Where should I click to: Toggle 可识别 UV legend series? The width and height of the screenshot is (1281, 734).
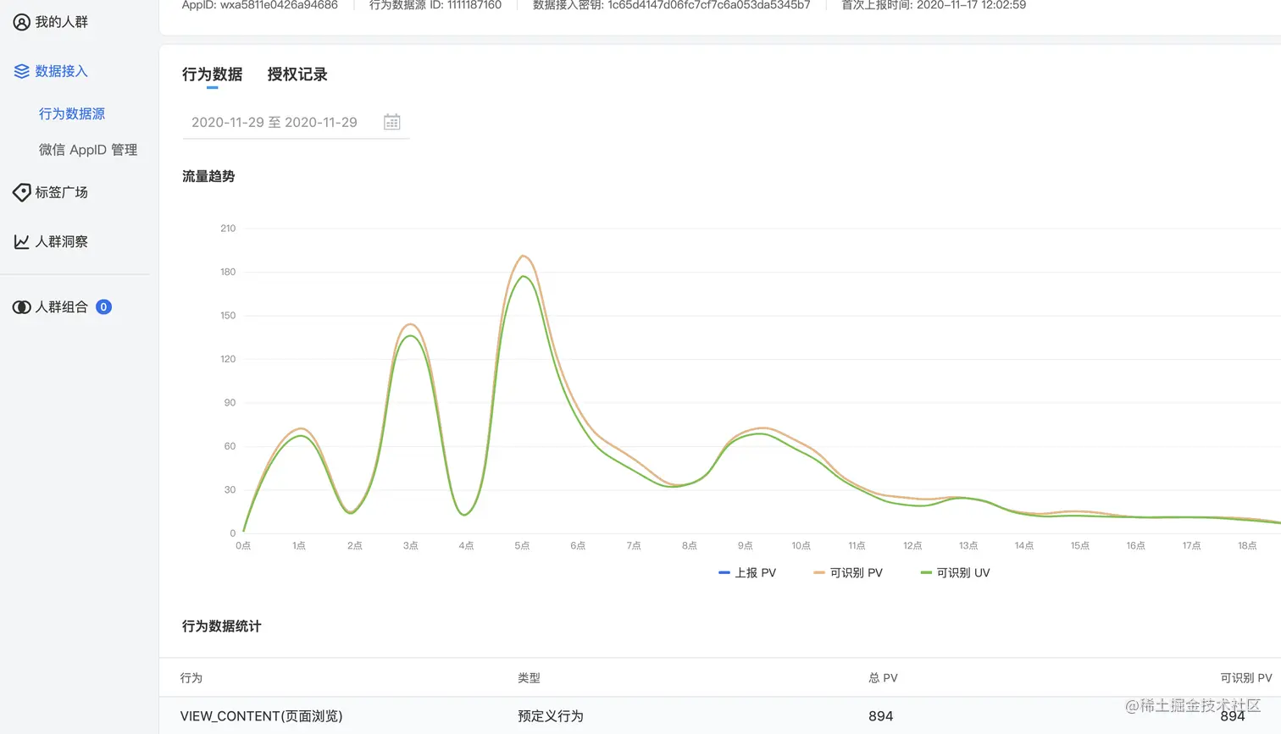click(x=955, y=573)
